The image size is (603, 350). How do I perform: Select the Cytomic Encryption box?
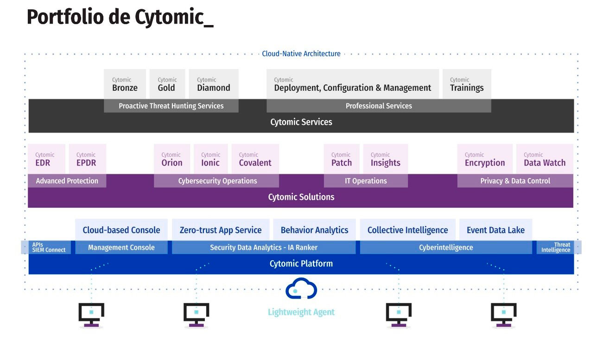click(485, 159)
